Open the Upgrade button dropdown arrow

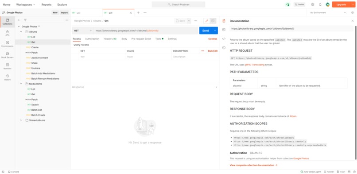click(x=353, y=4)
